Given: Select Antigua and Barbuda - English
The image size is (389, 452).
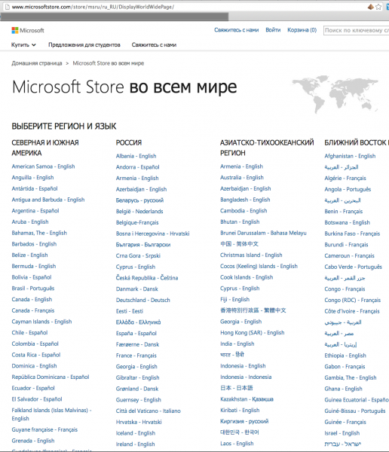Looking at the screenshot, I should (x=48, y=200).
